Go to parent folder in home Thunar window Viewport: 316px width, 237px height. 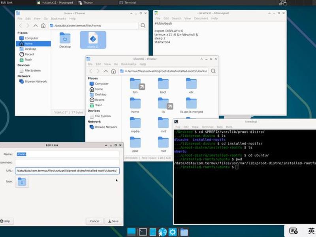click(x=36, y=26)
